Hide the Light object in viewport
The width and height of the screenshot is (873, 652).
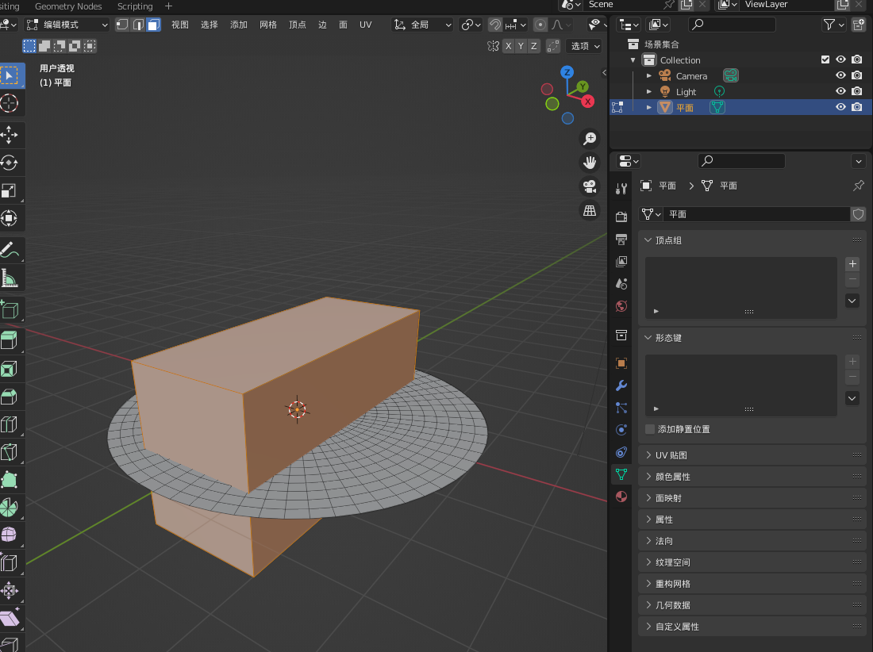click(x=840, y=91)
